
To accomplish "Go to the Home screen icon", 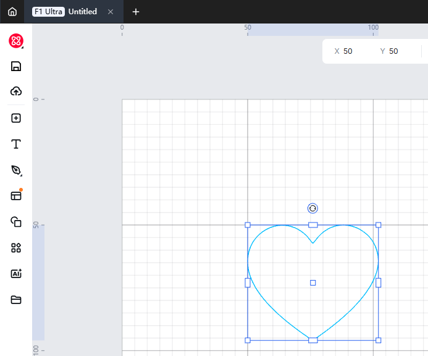I will (12, 12).
